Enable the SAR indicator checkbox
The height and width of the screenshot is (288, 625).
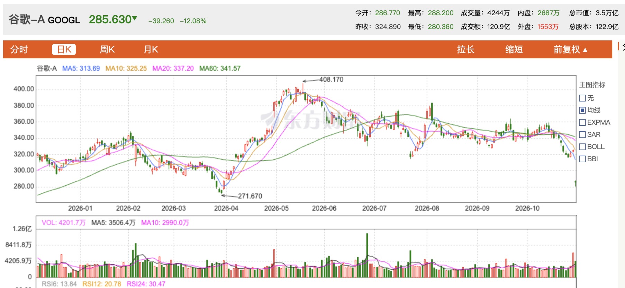click(x=582, y=135)
